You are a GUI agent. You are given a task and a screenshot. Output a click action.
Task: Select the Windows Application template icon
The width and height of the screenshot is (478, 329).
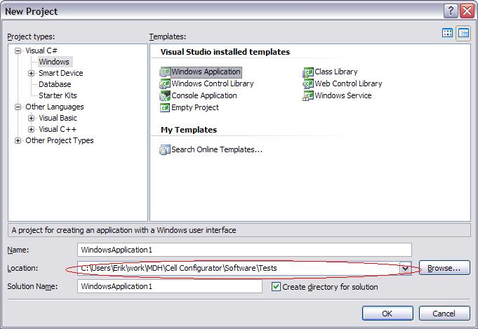coord(165,72)
